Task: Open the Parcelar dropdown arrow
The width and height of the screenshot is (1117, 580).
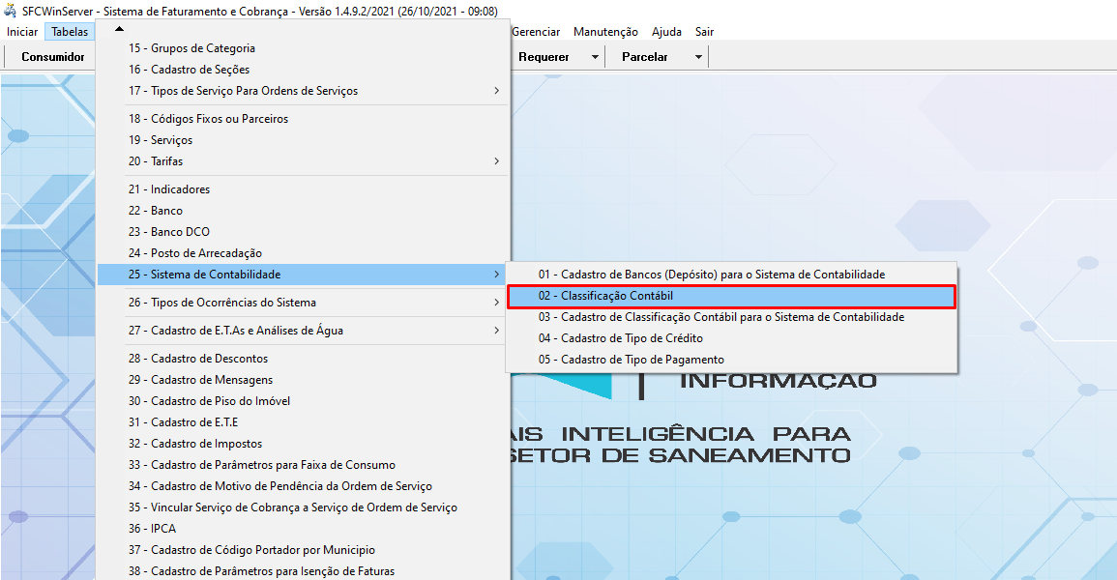Action: pos(698,57)
